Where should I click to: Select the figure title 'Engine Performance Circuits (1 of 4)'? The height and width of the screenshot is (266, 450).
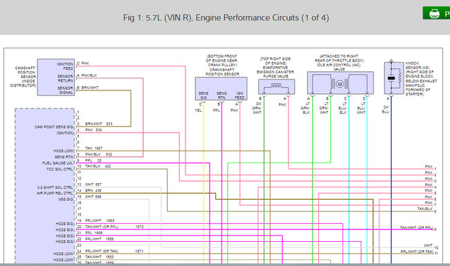click(262, 18)
